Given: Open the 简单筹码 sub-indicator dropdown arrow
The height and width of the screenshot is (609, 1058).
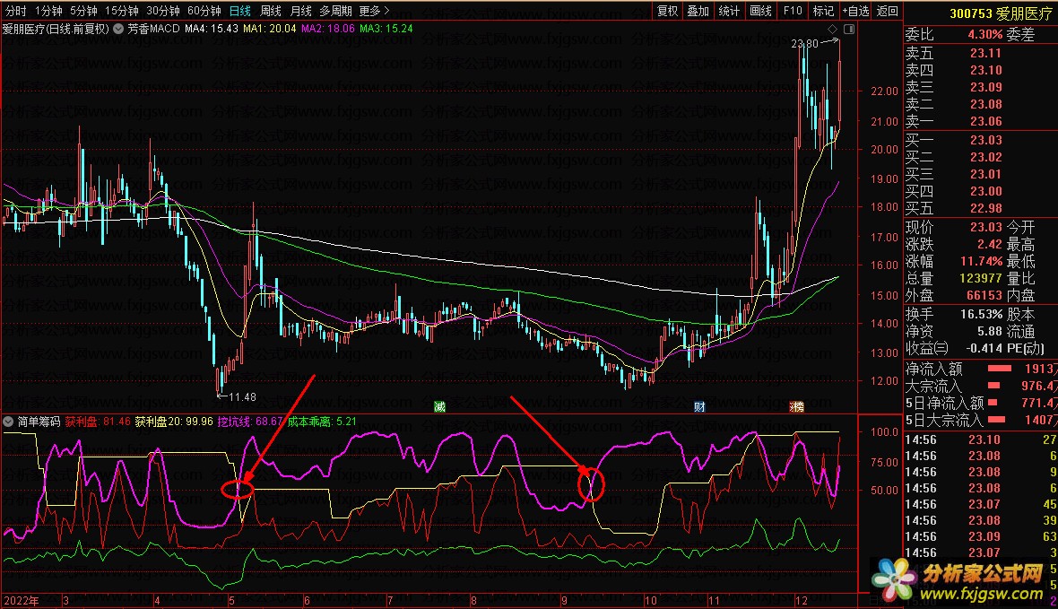Looking at the screenshot, I should pyautogui.click(x=8, y=422).
